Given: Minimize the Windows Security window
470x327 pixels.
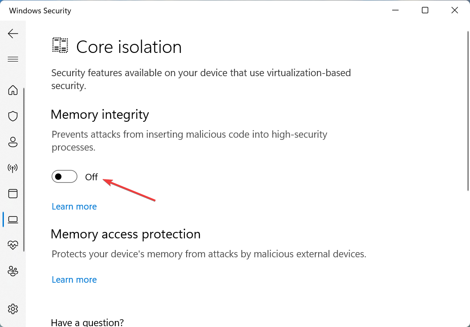Looking at the screenshot, I should [395, 10].
